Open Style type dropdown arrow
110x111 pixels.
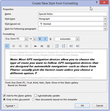(105, 19)
